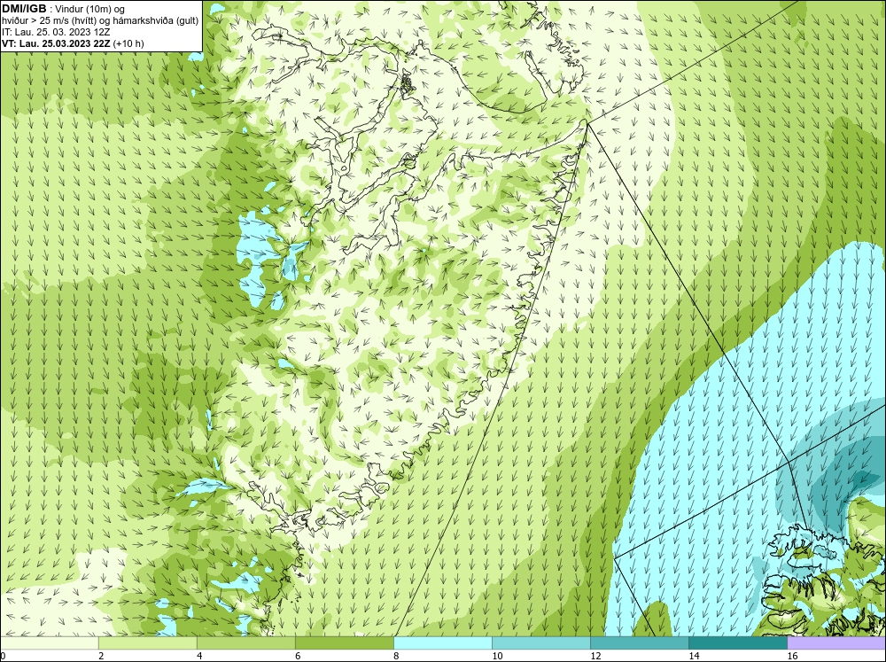
Task: Click the 4–6 m/s green legend swatch
Action: 246,643
